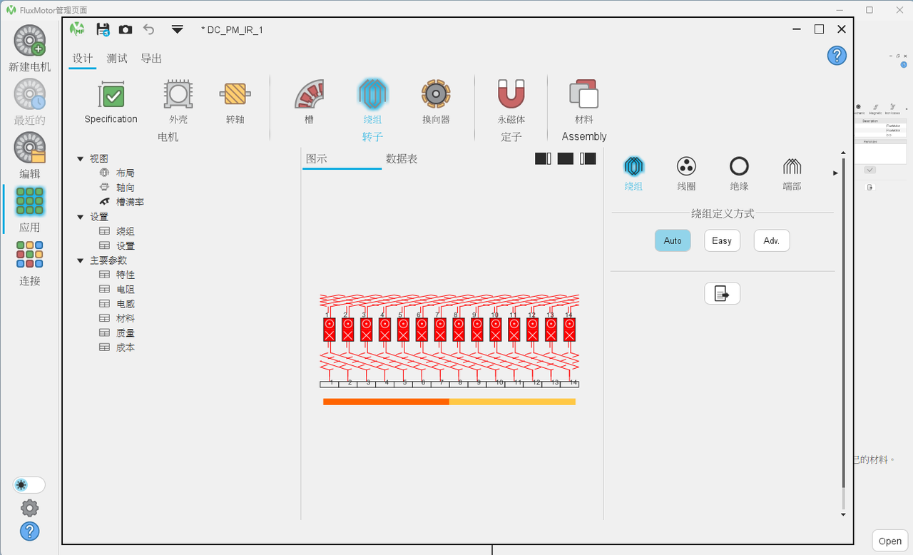The height and width of the screenshot is (555, 913).
Task: Undo the last action with the arrow icon
Action: coord(148,29)
